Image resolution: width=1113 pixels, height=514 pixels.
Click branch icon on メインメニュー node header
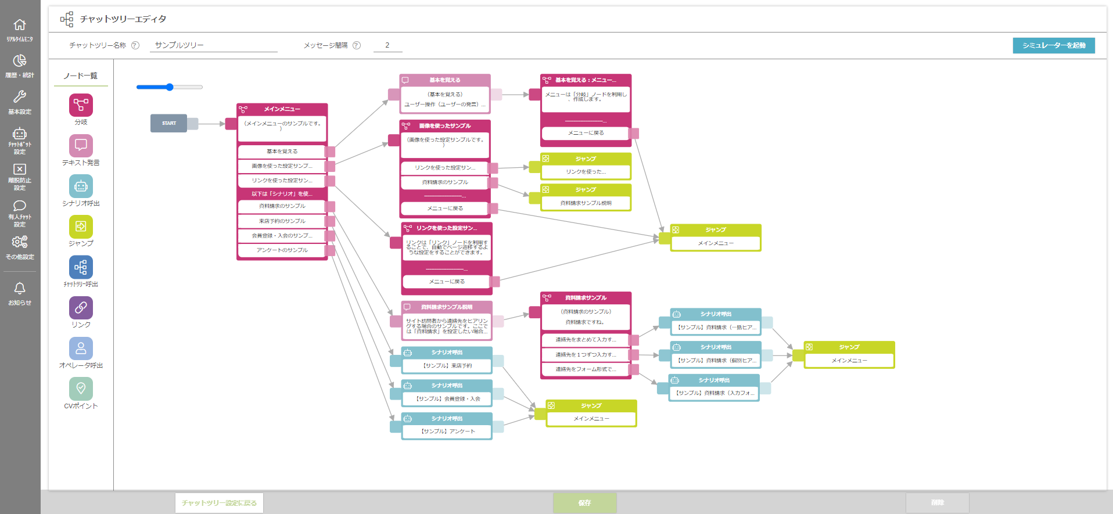[243, 109]
